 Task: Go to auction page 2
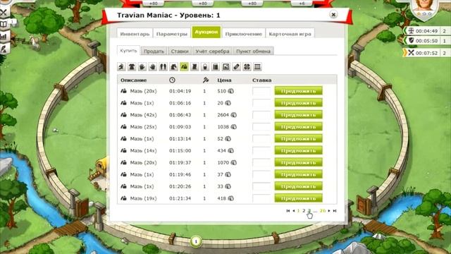(304, 211)
